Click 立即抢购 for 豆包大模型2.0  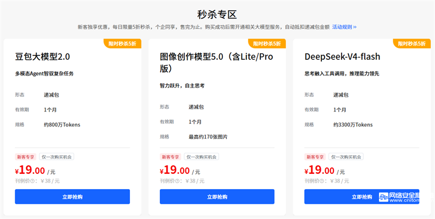(72, 197)
